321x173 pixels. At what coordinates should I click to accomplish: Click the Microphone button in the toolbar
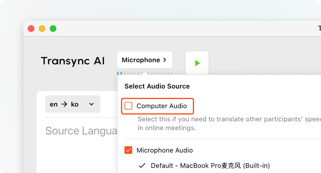coord(145,60)
